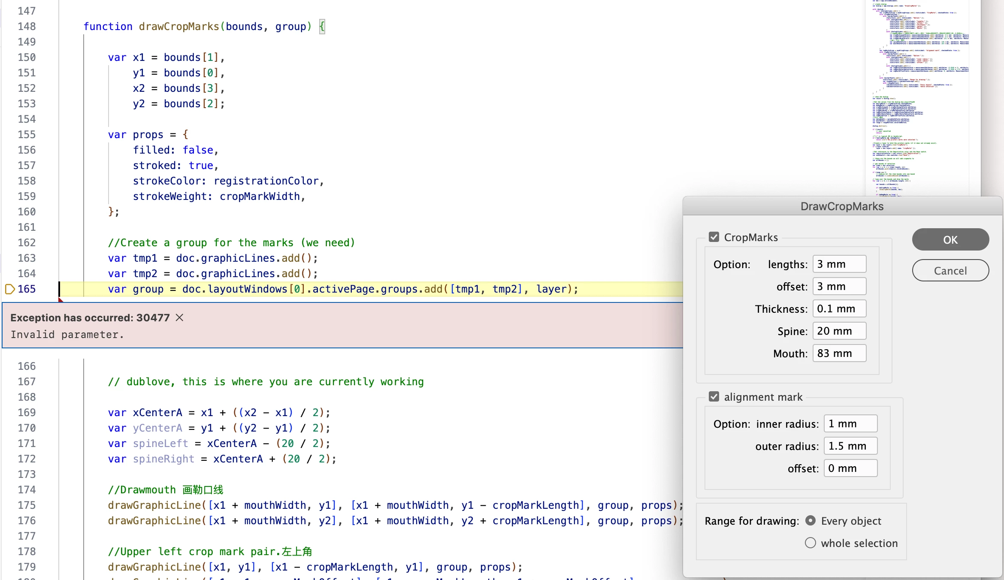
Task: Click line number 148 in the gutter
Action: click(x=27, y=27)
